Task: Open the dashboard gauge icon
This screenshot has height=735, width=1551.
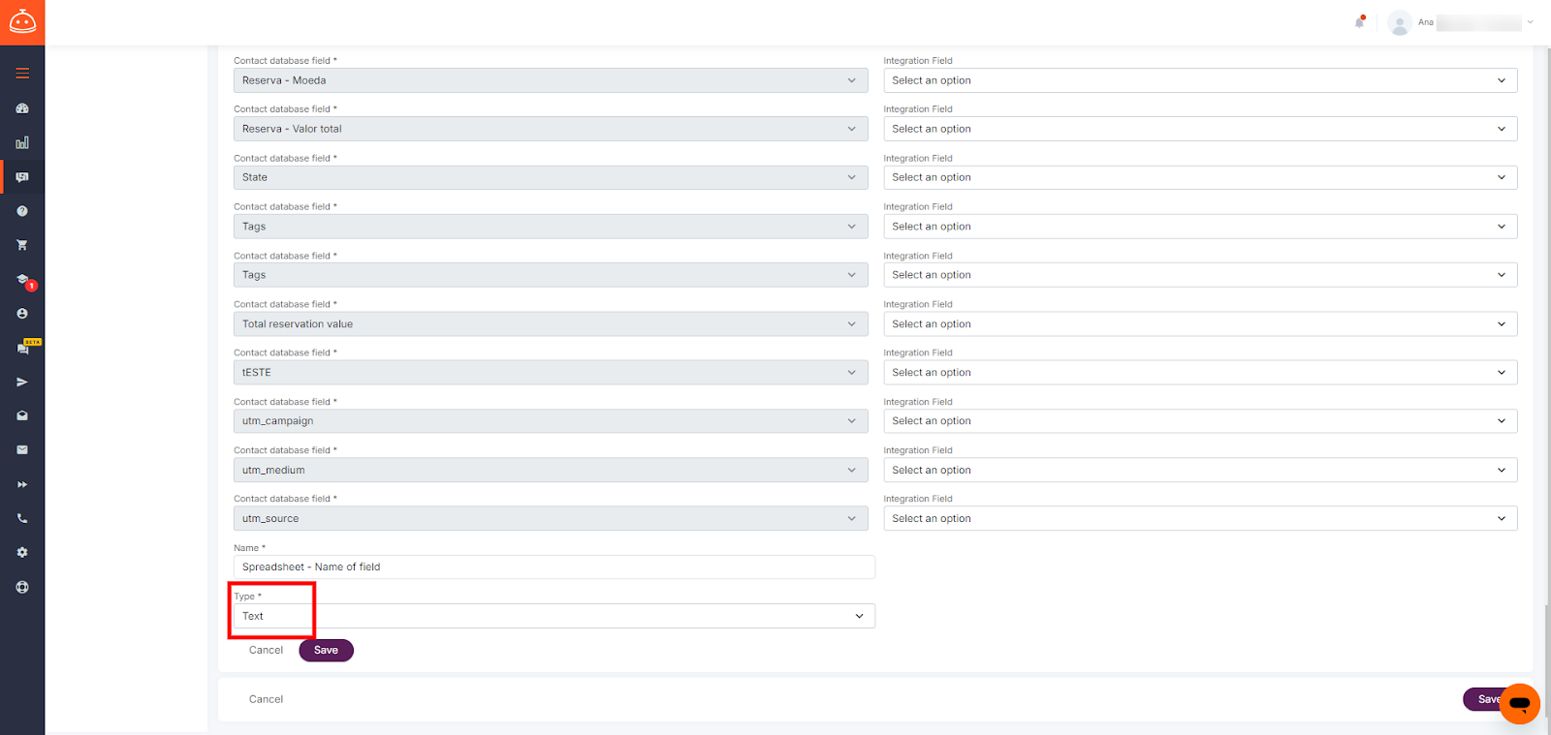Action: [22, 108]
